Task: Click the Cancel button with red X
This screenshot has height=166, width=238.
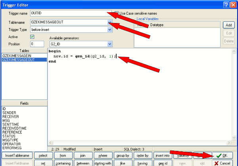Action: point(224,163)
